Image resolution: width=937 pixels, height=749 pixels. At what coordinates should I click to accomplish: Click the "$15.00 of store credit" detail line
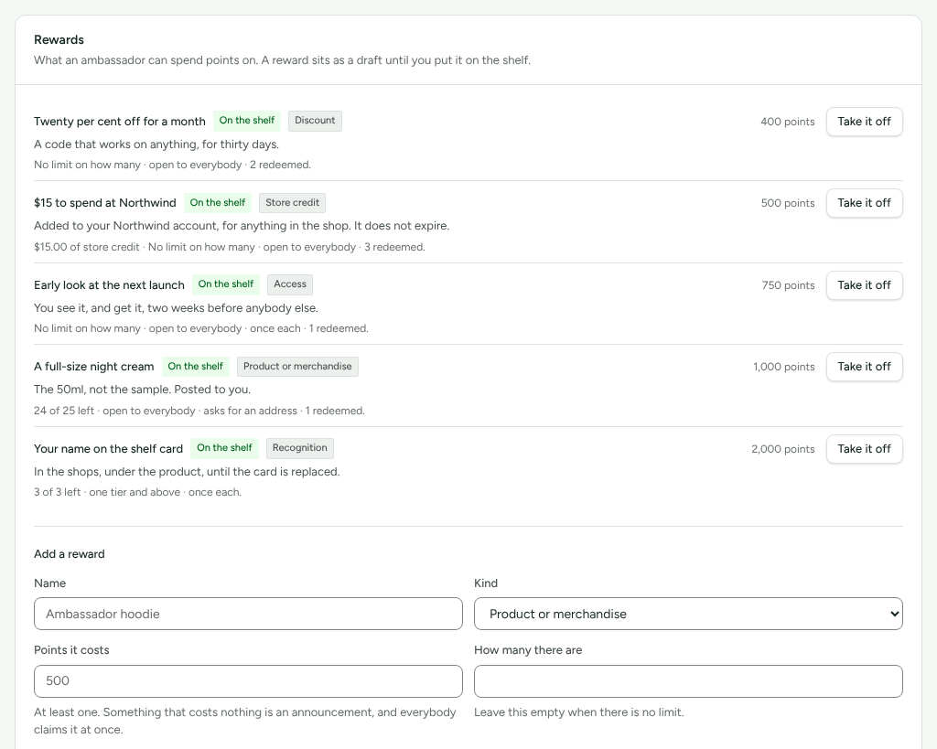coord(87,247)
